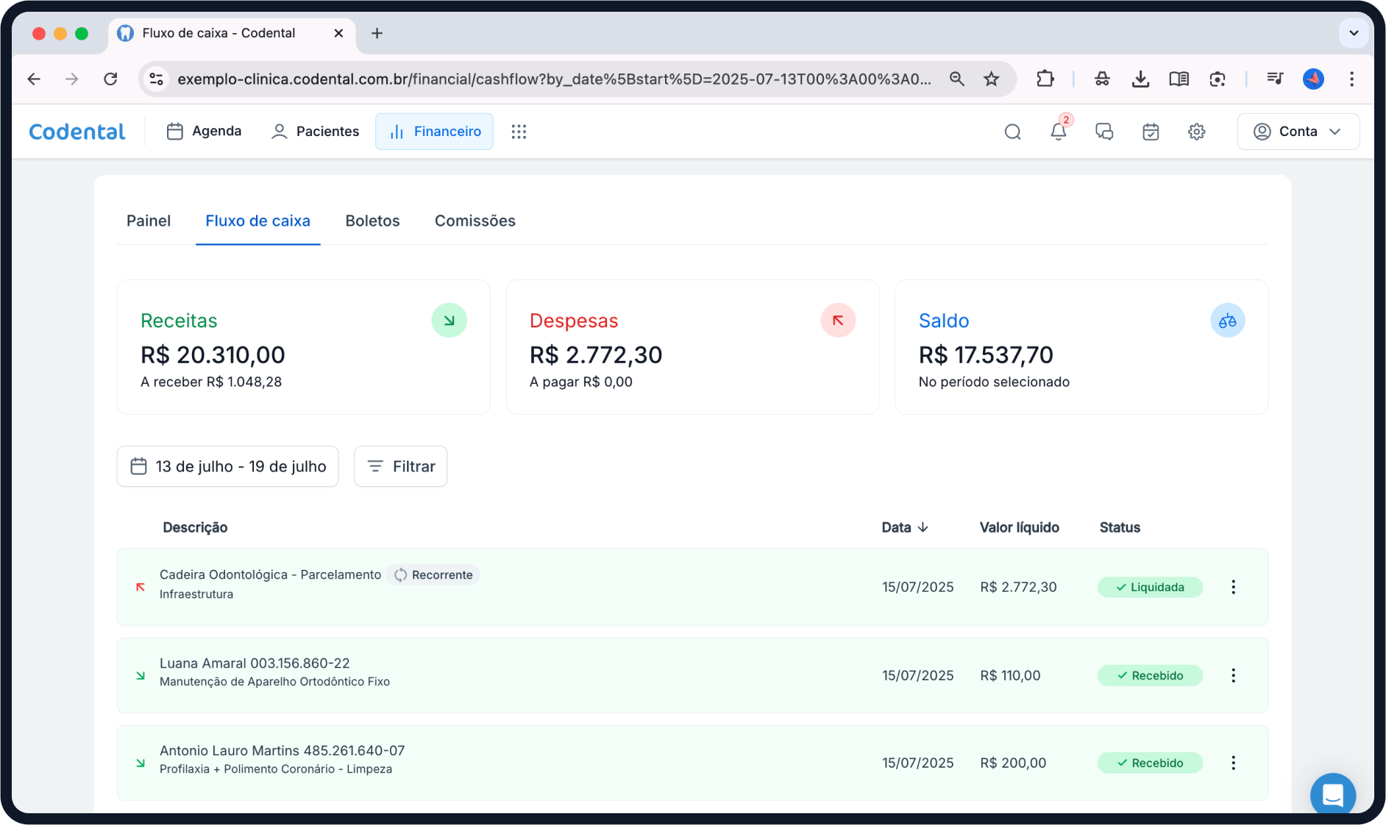1386x825 pixels.
Task: Open options menu for Luana Amaral row
Action: 1233,675
